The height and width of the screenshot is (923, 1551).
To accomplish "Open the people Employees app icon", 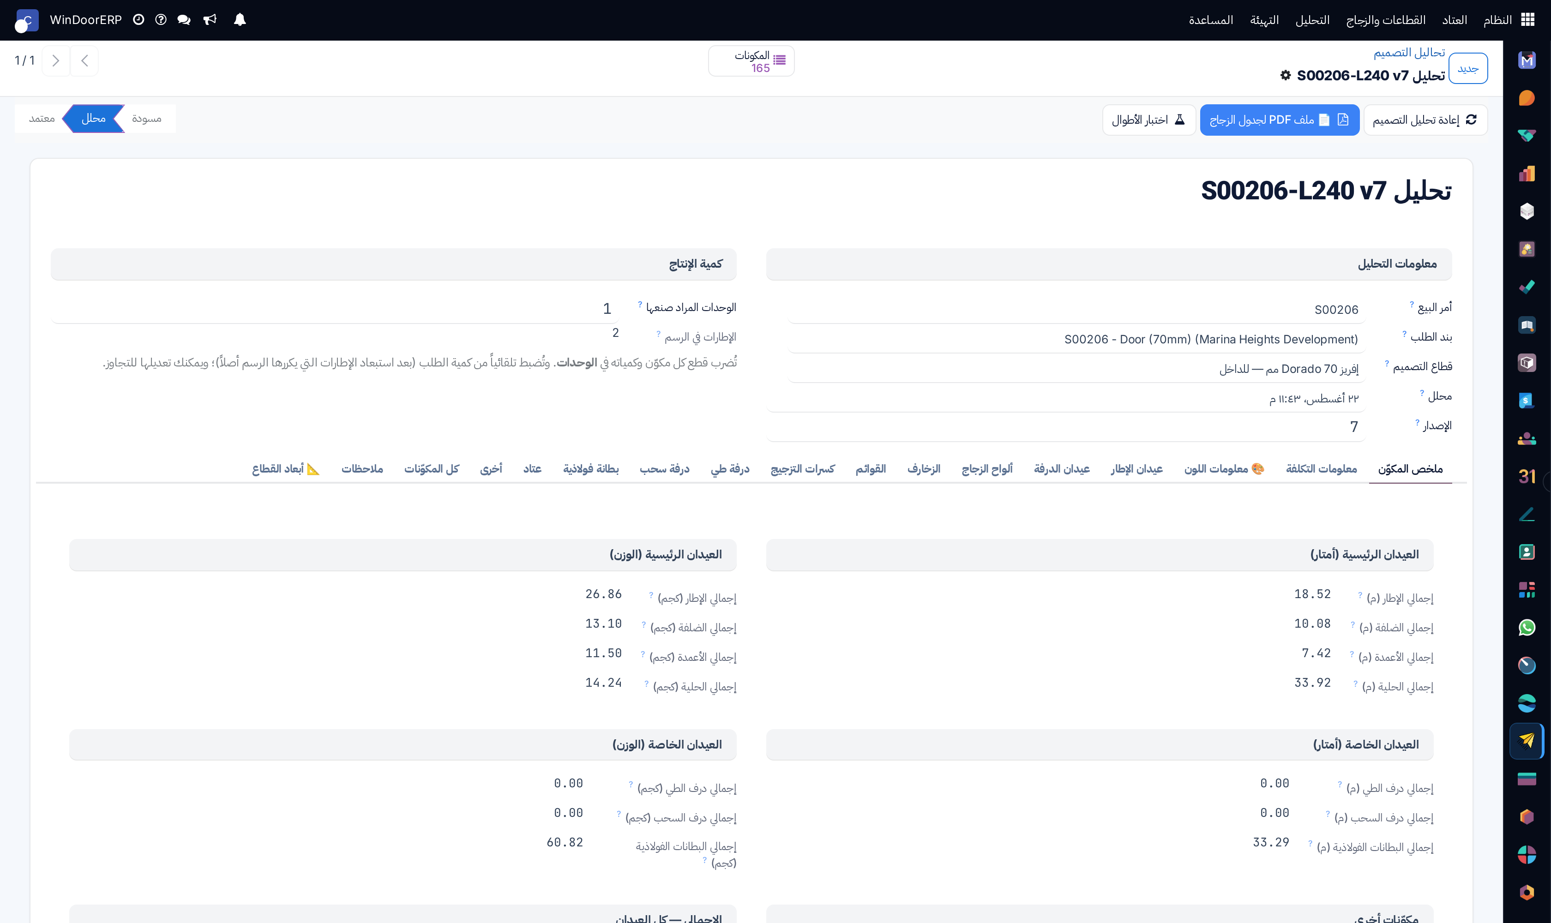I will pos(1527,438).
